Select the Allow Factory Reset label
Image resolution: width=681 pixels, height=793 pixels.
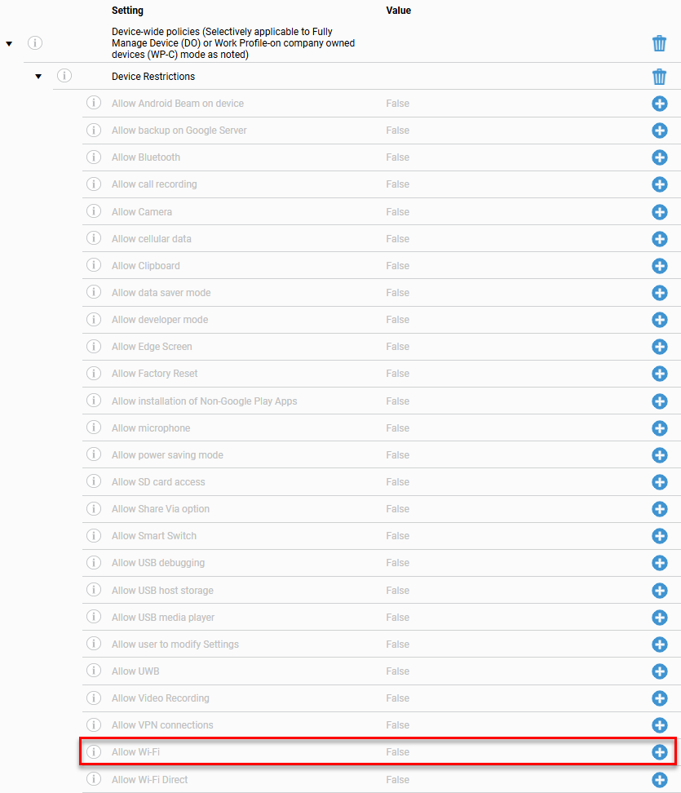pos(155,374)
